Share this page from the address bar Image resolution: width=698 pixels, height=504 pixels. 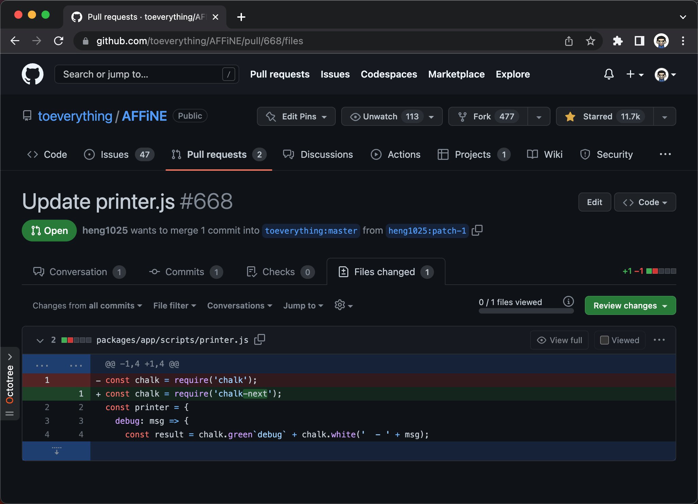pos(569,41)
